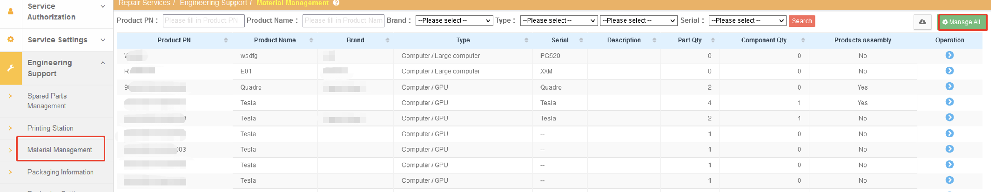Screen dimensions: 991x192
Task: Click the help question mark icon beside Material Management
Action: click(x=336, y=3)
